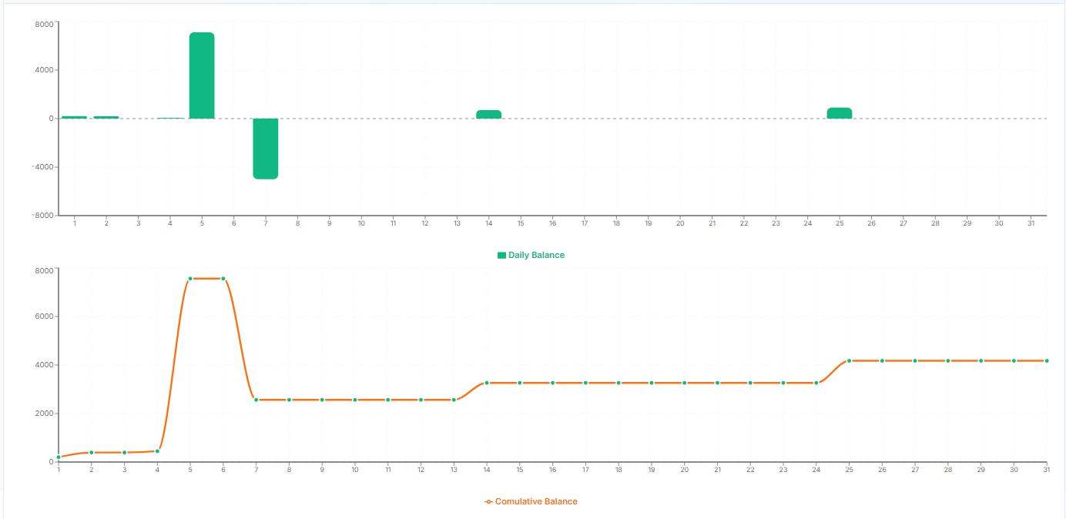Toggle the Comulative Balance legend label
The height and width of the screenshot is (519, 1066).
[535, 501]
